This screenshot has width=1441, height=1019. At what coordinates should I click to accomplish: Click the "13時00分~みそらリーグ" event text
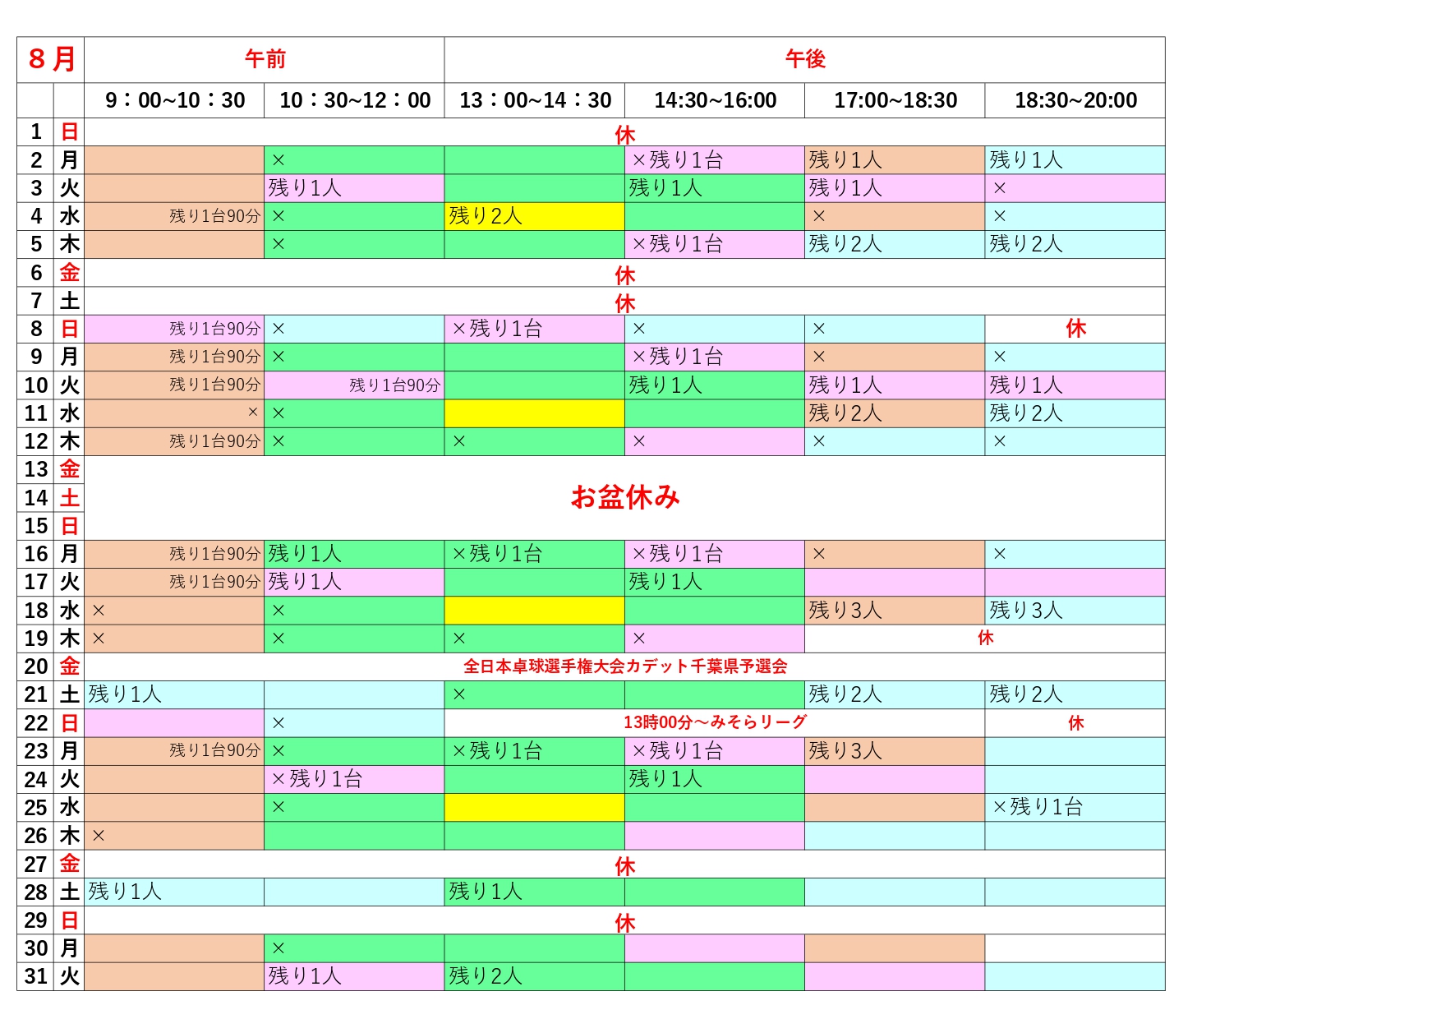point(714,722)
